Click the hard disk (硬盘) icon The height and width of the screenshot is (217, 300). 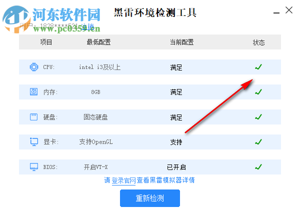coord(33,117)
